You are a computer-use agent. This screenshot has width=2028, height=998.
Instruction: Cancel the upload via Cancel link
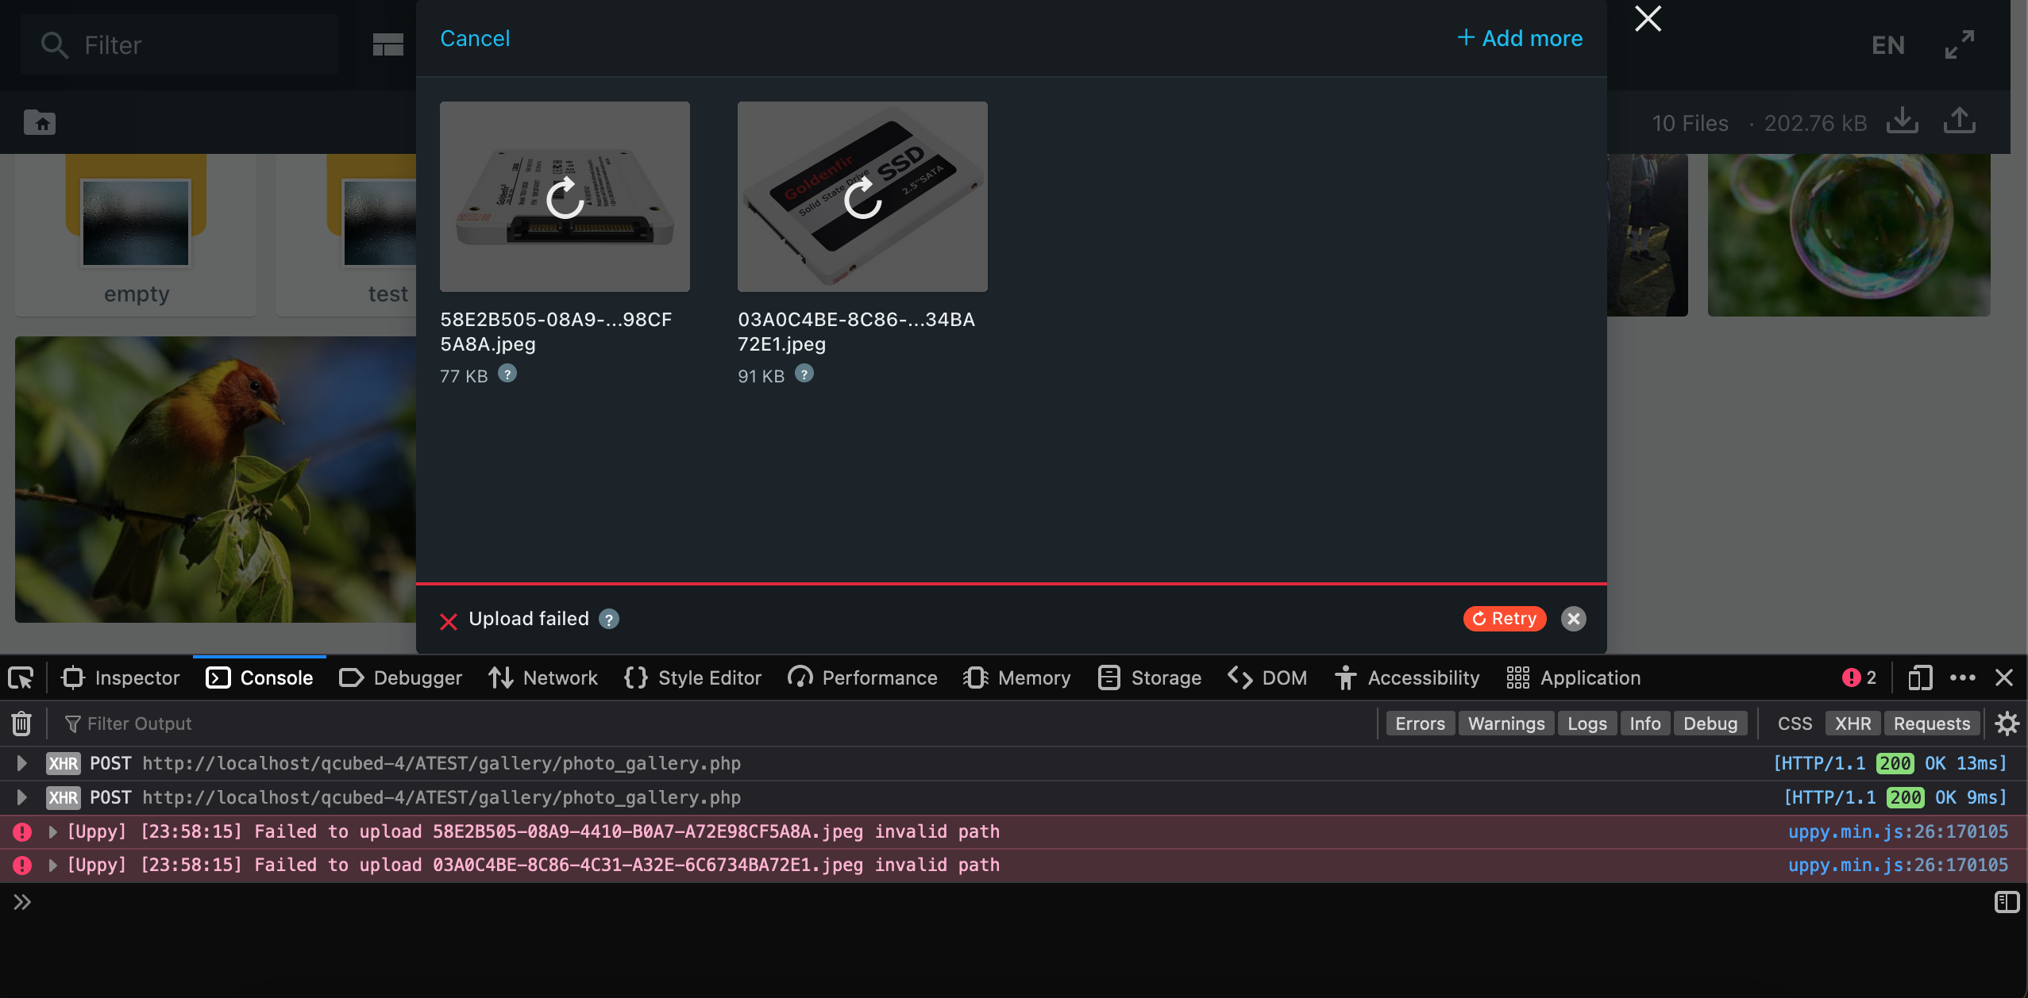pyautogui.click(x=475, y=38)
